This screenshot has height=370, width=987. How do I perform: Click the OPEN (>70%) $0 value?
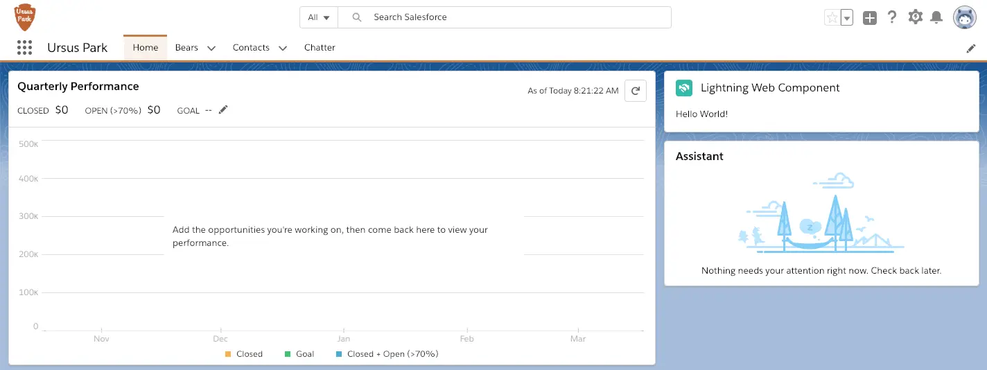(154, 109)
